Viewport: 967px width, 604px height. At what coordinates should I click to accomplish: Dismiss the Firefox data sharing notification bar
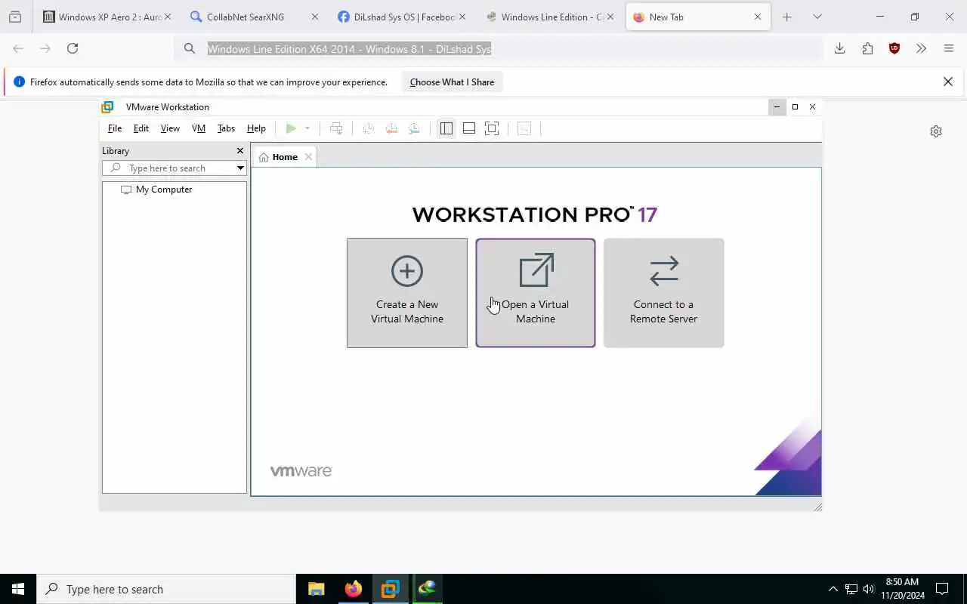point(948,82)
